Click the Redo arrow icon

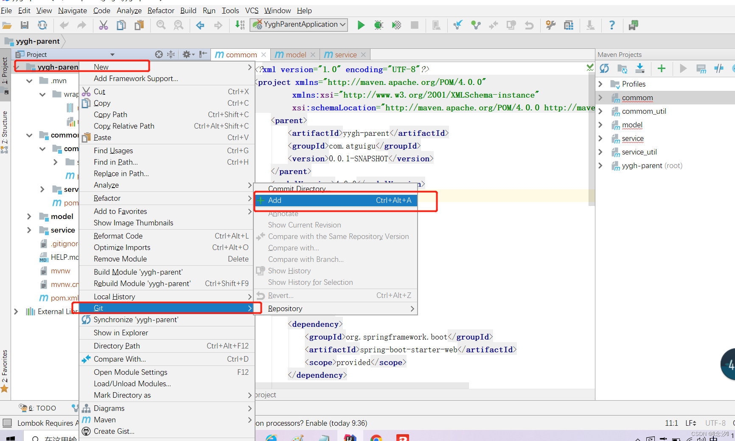[81, 25]
